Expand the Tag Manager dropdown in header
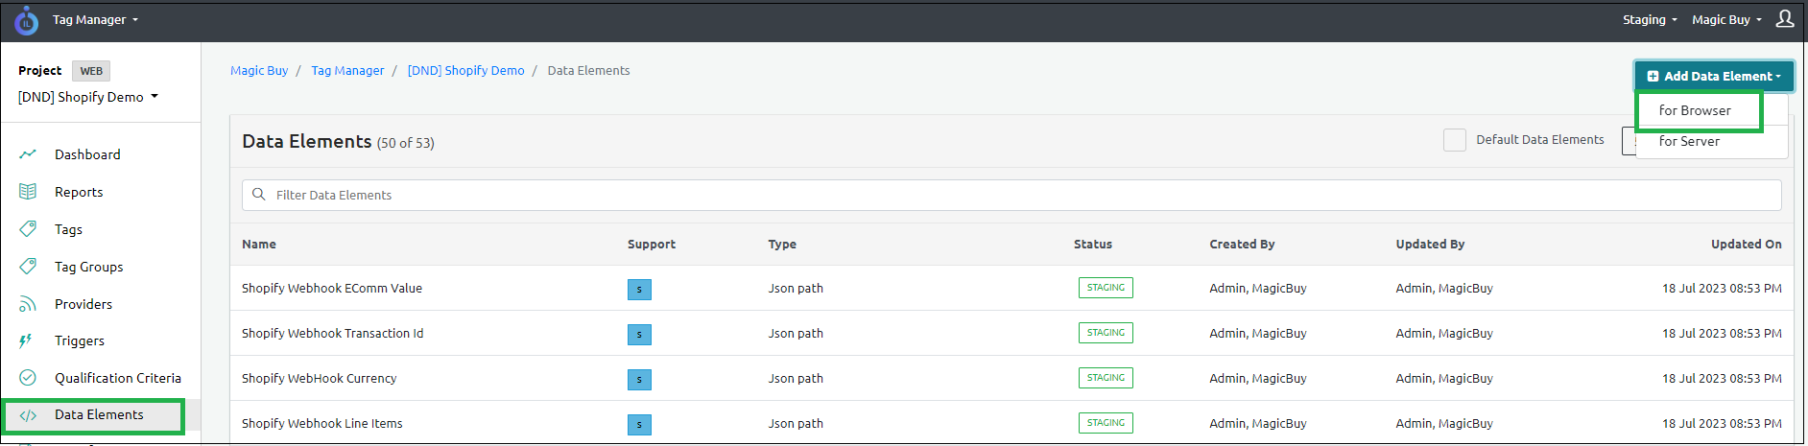 coord(95,20)
